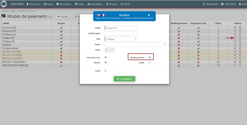Open the Type dropdown showing Chèque

(121, 39)
